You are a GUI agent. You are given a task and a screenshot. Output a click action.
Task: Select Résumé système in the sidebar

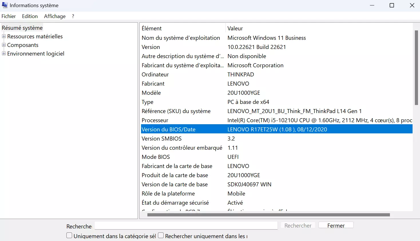(x=22, y=28)
